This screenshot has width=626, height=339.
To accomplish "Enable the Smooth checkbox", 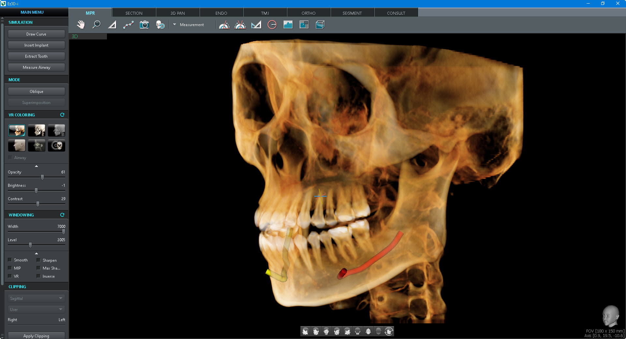I will (x=10, y=260).
